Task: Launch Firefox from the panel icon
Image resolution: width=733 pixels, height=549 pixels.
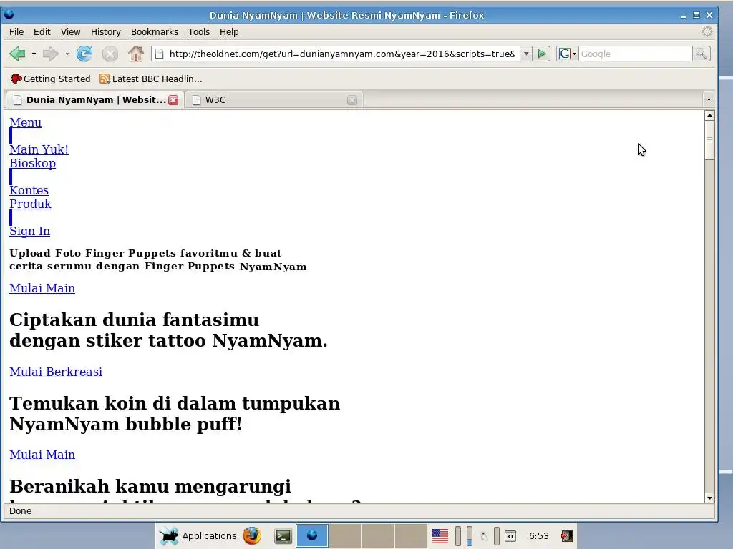Action: [252, 536]
